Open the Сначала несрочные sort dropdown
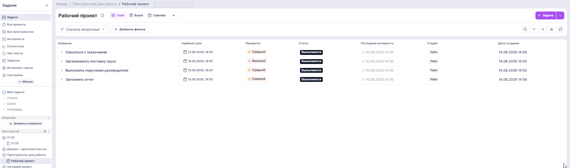This screenshot has width=570, height=168. [x=83, y=29]
